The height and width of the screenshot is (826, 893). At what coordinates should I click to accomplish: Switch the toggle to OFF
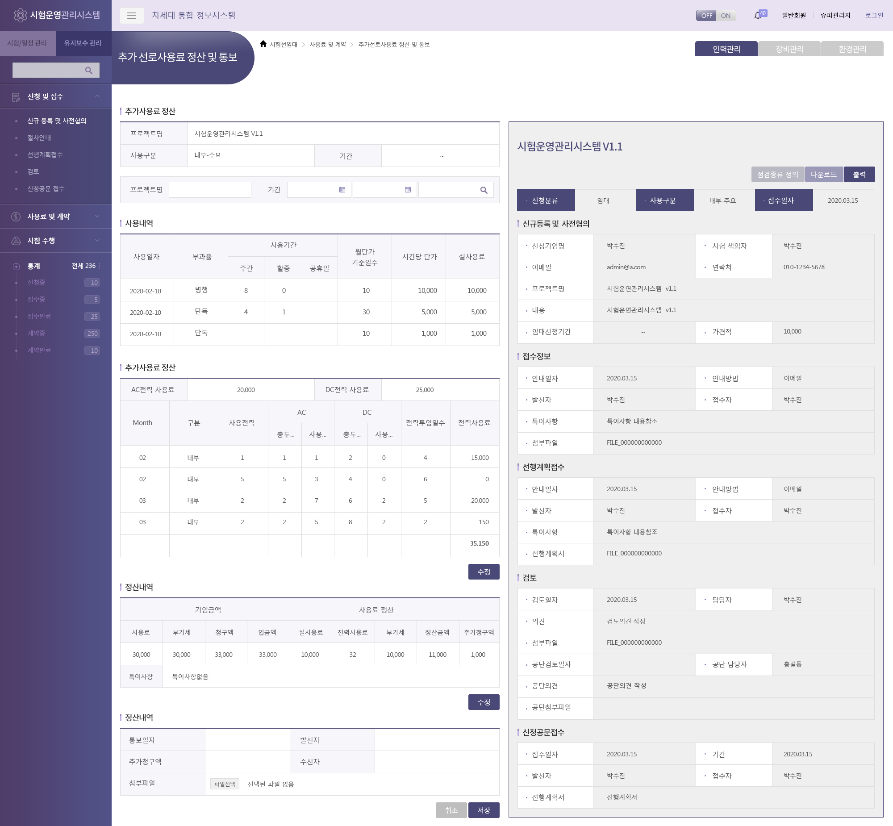706,16
